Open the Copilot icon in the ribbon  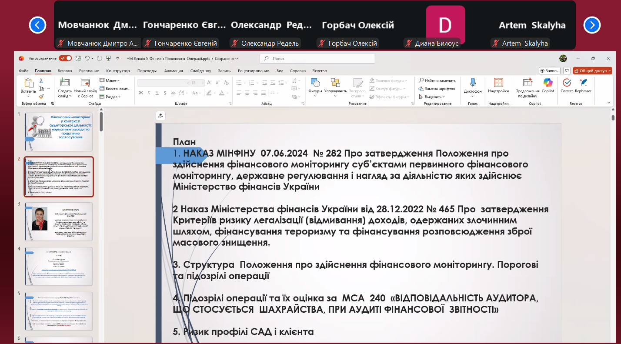[x=548, y=83]
